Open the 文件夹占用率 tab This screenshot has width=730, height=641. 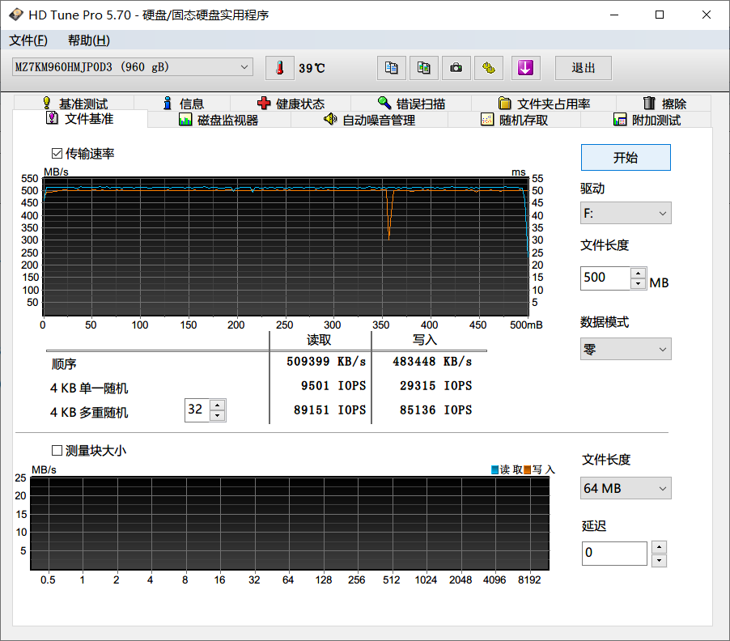[544, 104]
